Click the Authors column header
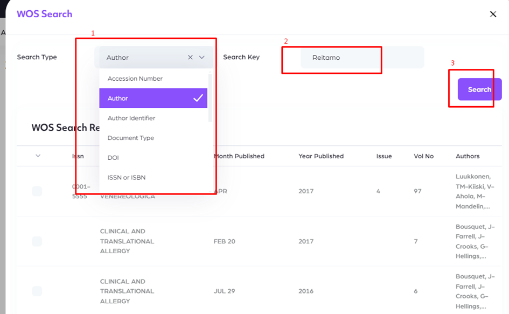Image resolution: width=509 pixels, height=314 pixels. [468, 156]
